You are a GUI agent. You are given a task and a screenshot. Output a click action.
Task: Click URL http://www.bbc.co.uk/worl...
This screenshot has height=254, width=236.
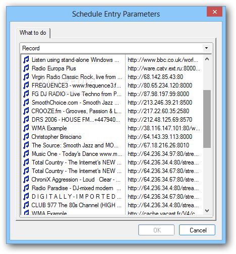click(x=163, y=60)
